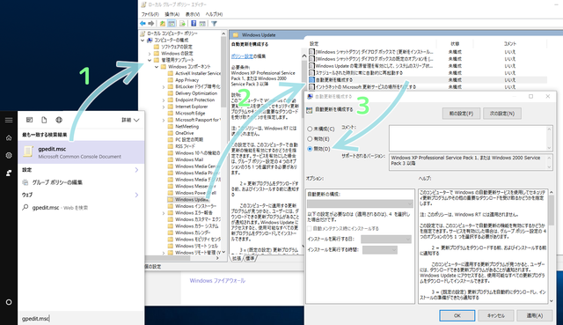Select the Documents filter icon in search panel
Image resolution: width=563 pixels, height=325 pixels.
(x=44, y=120)
